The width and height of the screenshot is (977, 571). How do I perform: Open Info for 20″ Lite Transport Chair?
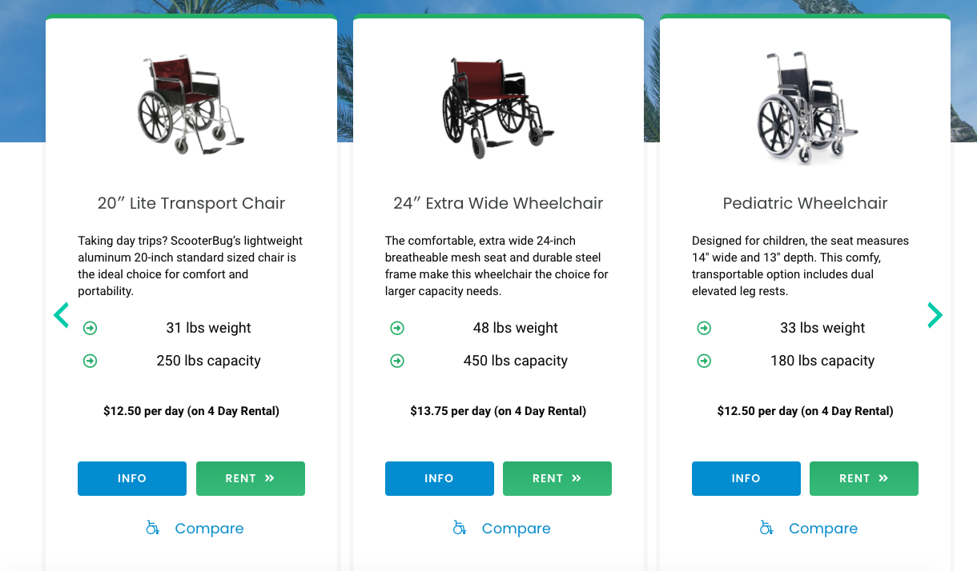point(132,478)
